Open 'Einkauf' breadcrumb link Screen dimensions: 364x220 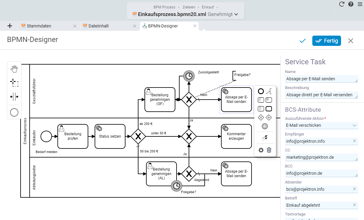(207, 7)
